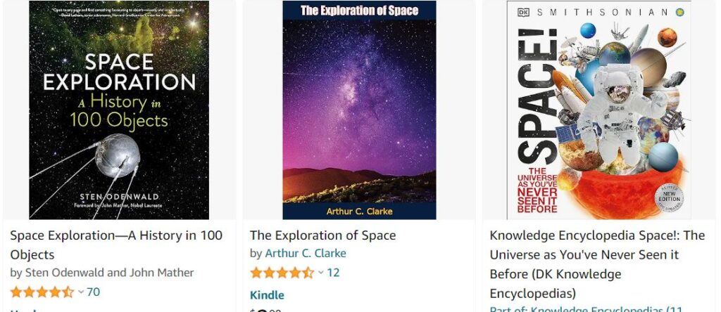Expand rating breakdown chevron beside 70 reviews
721x312 pixels.
80,292
